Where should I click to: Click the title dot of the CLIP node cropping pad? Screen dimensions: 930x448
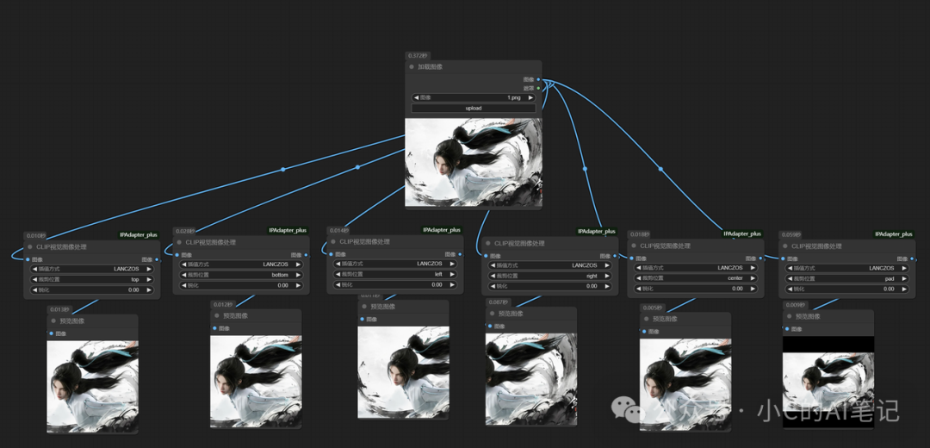tap(785, 246)
